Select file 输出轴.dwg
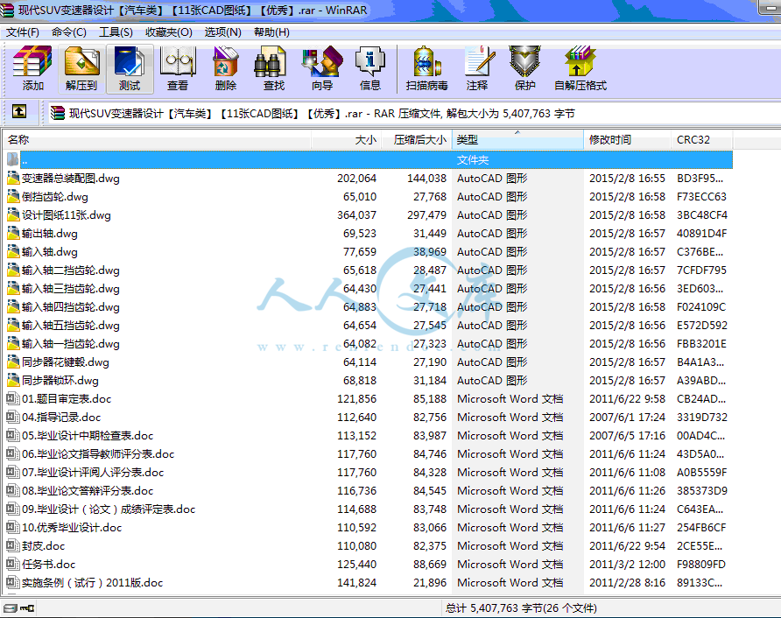Screen dimensions: 781x618 49,233
